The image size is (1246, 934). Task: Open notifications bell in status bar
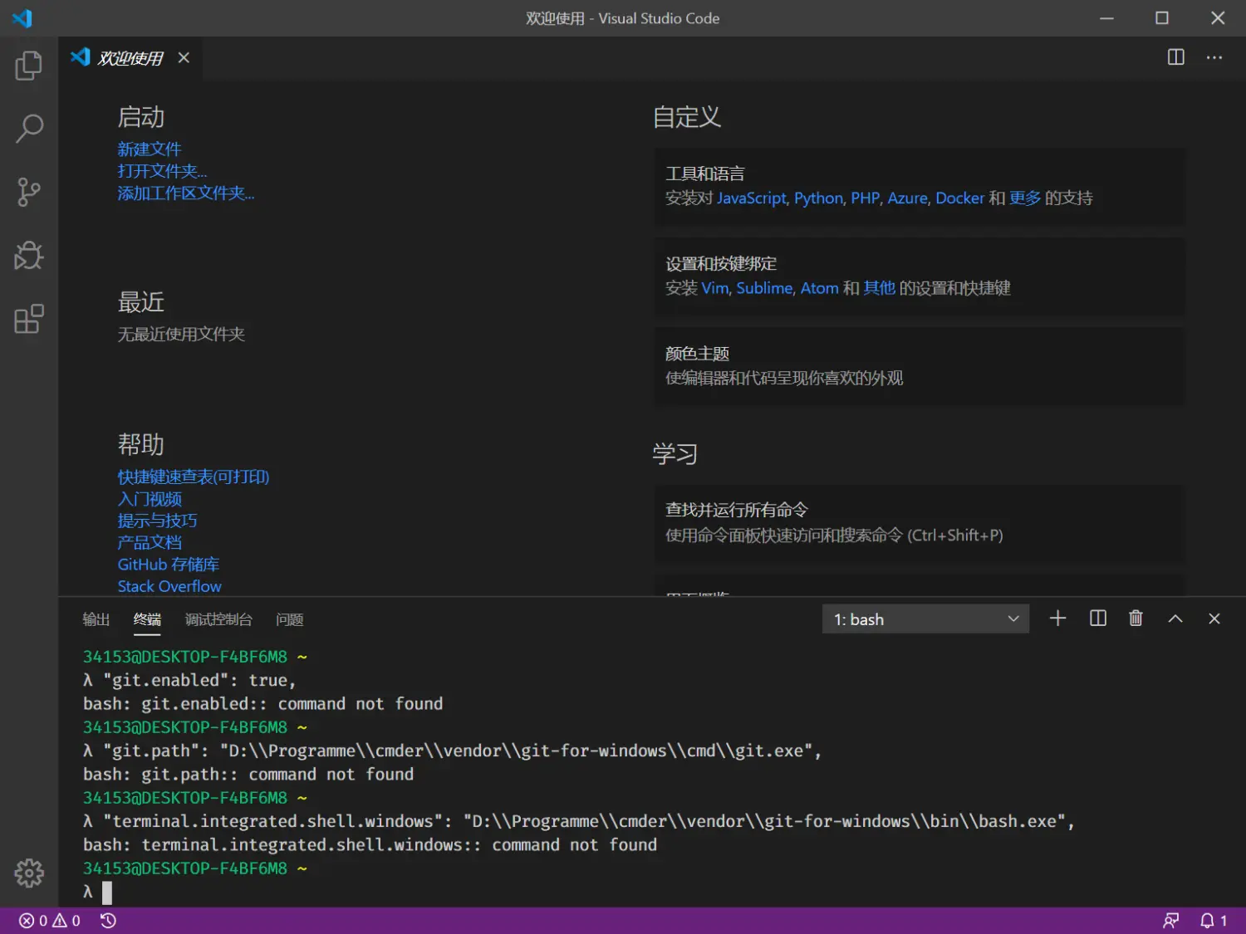[x=1213, y=921]
